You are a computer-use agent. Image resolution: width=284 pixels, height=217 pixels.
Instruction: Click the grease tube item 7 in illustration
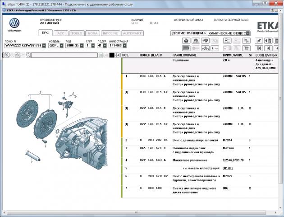(33, 156)
